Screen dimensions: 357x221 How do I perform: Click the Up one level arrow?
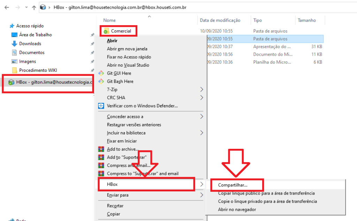(34, 8)
